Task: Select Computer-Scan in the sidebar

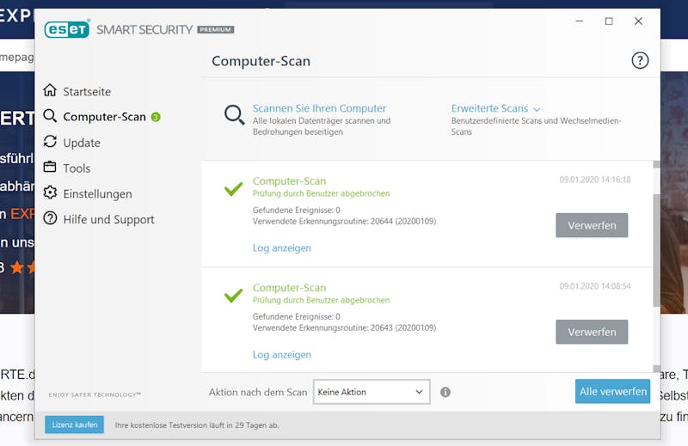Action: coord(104,117)
